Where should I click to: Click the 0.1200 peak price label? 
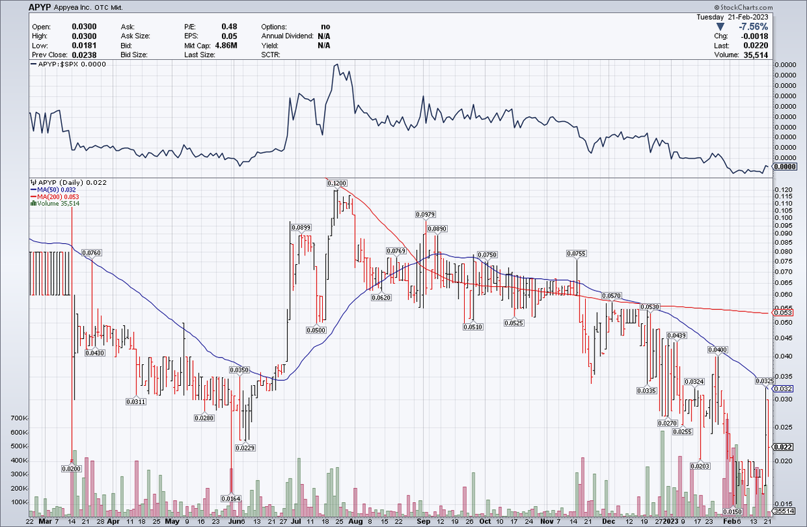336,183
